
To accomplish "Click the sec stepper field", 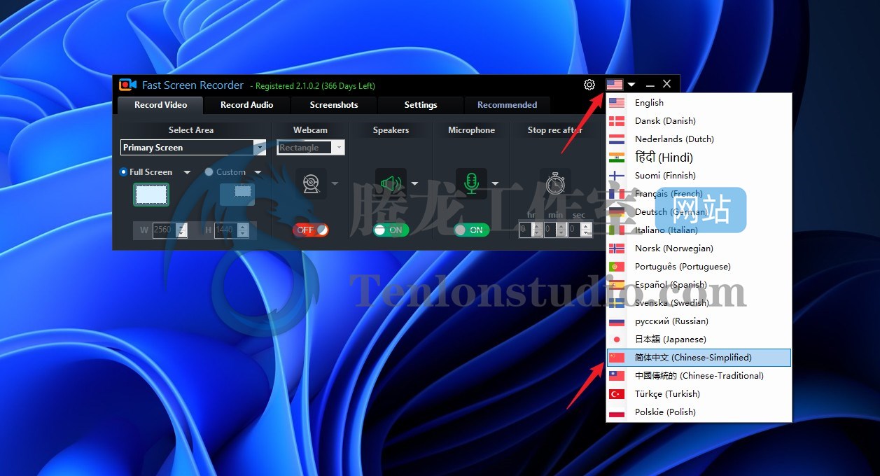I will click(580, 229).
